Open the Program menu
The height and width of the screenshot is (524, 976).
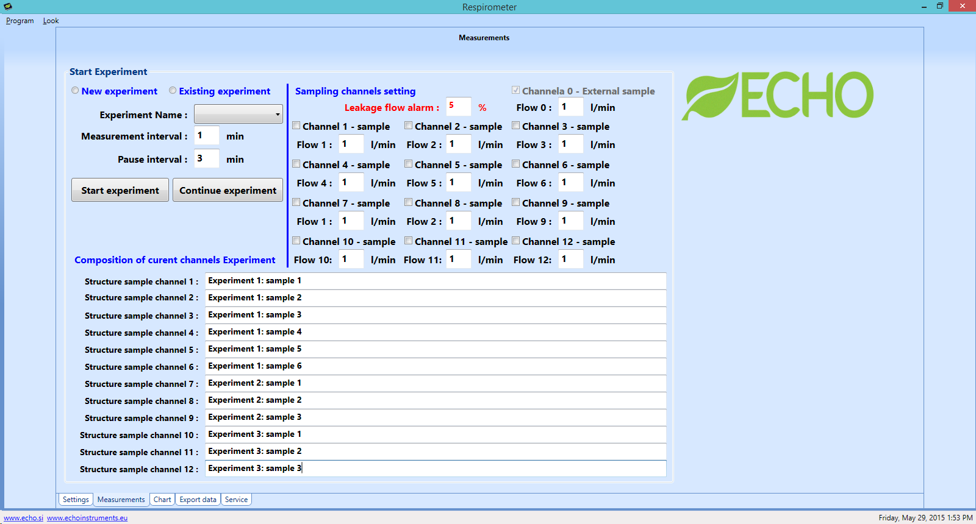[x=20, y=21]
